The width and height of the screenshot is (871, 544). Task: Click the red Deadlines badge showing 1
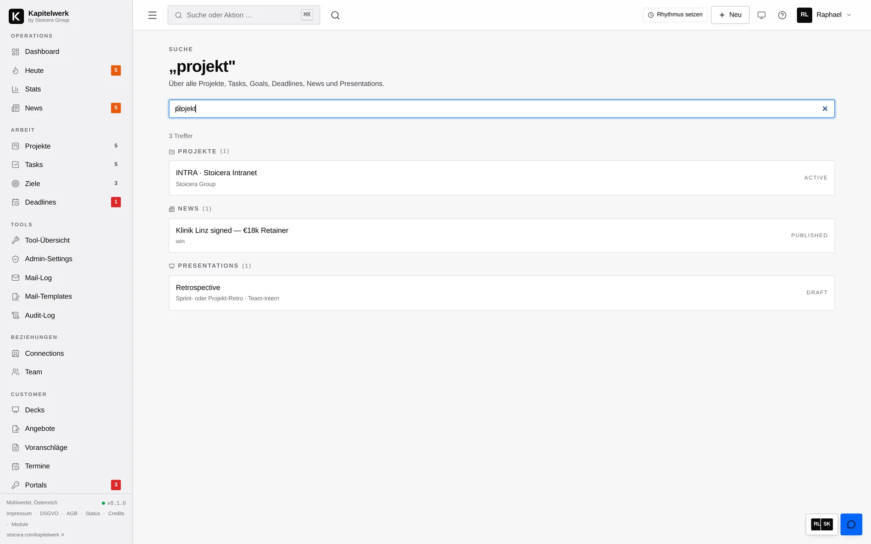click(116, 202)
